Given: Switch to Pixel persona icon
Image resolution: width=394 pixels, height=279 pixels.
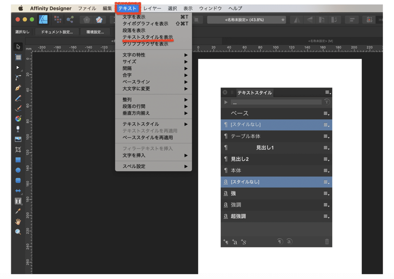Looking at the screenshot, I should [x=58, y=20].
